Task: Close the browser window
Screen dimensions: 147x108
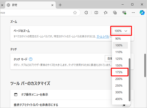Action: (x=142, y=4)
